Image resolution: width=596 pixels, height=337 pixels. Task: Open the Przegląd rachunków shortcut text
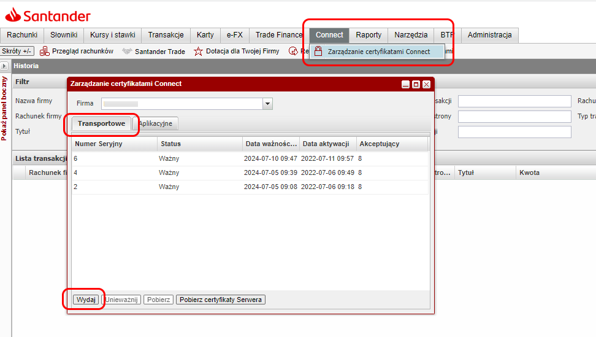coord(83,51)
